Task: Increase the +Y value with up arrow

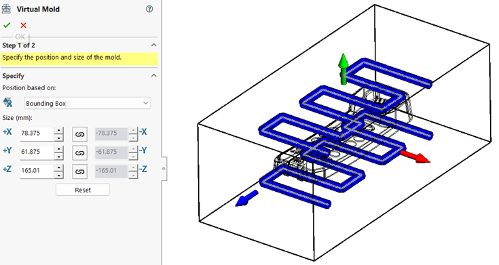Action: [58, 149]
